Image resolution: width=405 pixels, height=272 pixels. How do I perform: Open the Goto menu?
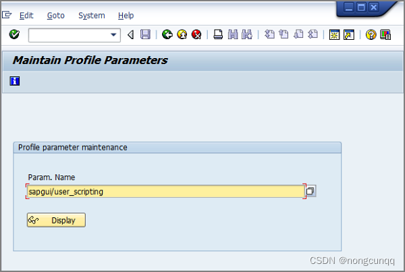tap(56, 16)
